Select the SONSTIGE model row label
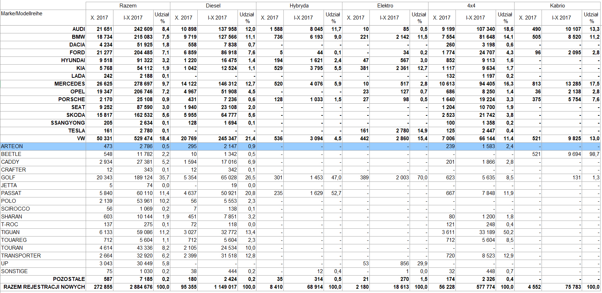Viewport: 602px width, 293px height. pyautogui.click(x=14, y=271)
